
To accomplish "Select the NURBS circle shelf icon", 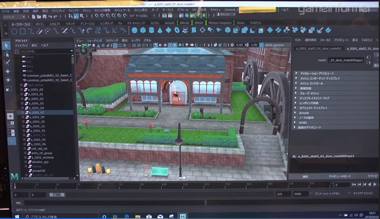I will point(15,31).
